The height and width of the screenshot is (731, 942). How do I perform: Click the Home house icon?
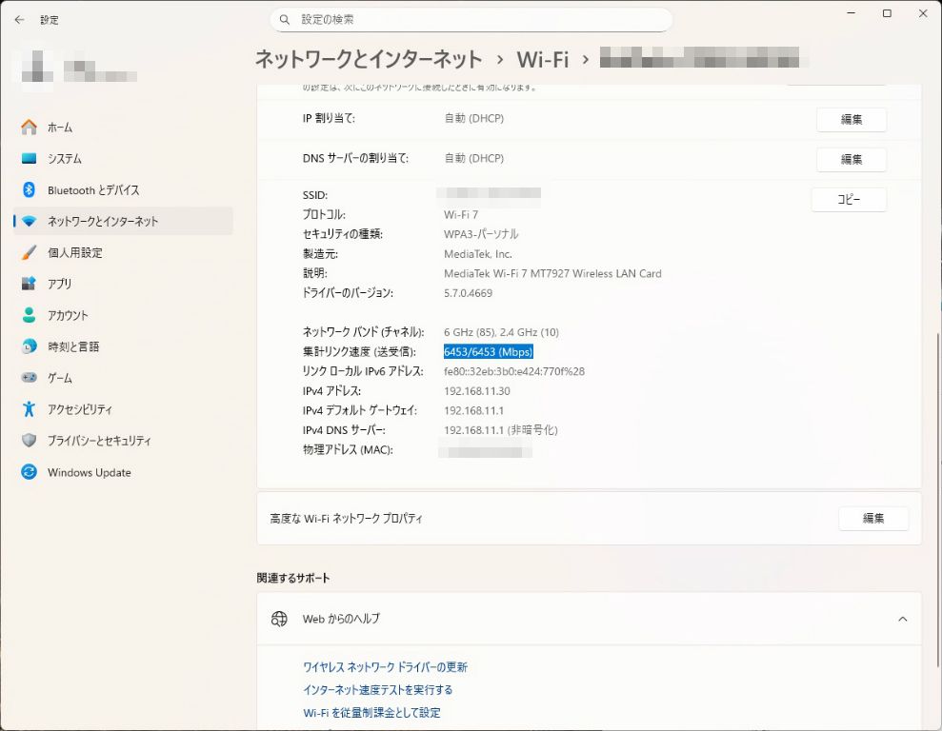coord(29,128)
